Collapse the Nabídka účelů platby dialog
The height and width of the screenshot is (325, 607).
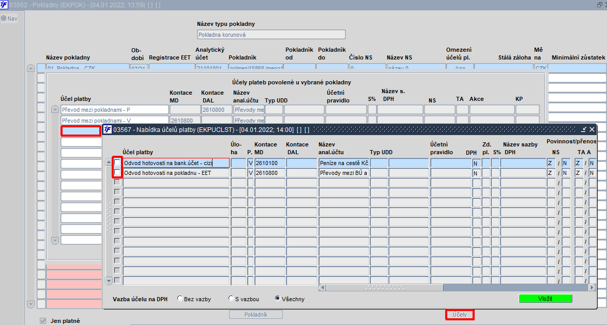tap(584, 129)
